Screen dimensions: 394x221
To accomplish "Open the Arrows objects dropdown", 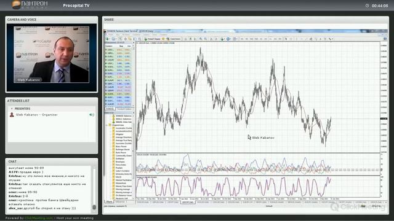I will [331, 39].
